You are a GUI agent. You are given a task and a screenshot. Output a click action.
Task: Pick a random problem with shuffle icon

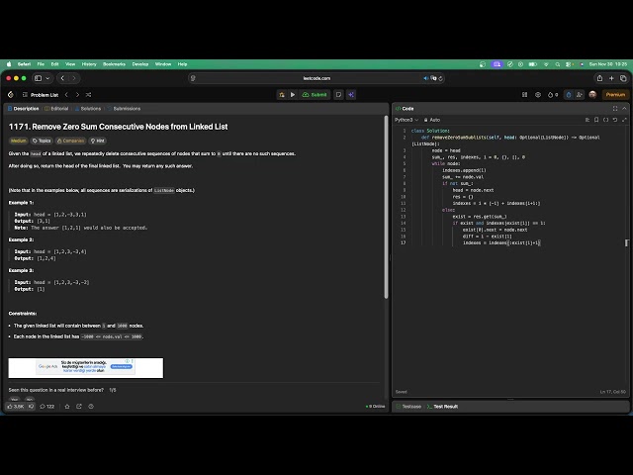click(x=88, y=95)
